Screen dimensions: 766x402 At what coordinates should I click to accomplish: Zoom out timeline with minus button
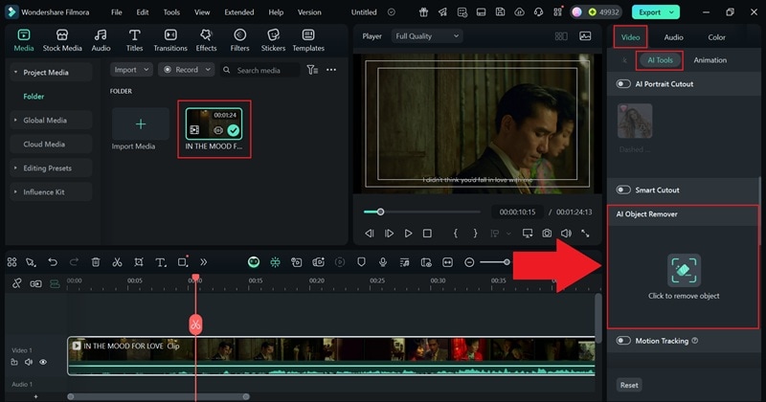click(x=469, y=262)
